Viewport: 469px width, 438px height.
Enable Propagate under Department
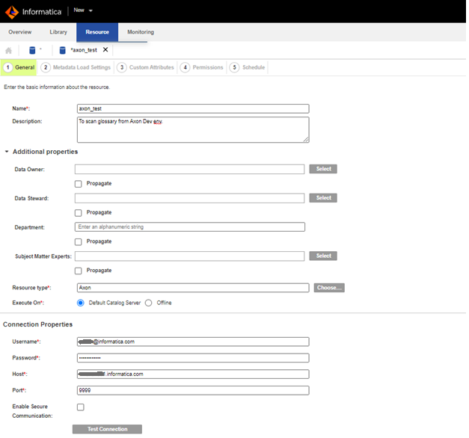click(79, 242)
